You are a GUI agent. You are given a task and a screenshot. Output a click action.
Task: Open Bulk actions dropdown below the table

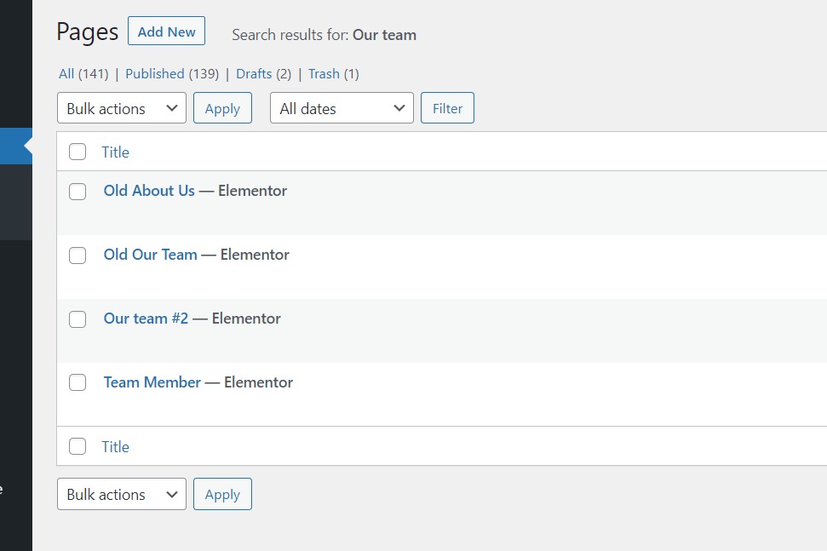pyautogui.click(x=122, y=494)
